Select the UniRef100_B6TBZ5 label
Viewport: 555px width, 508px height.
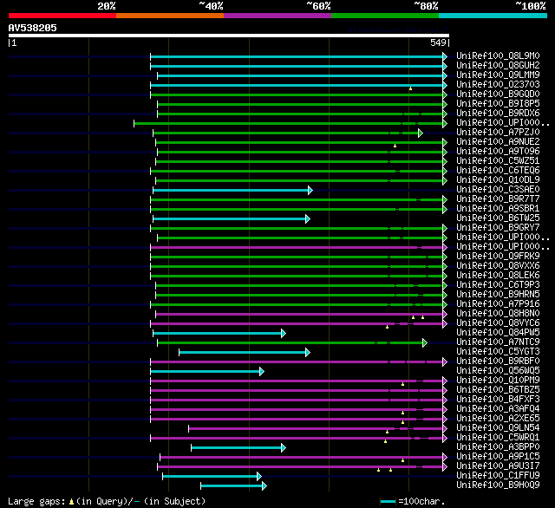click(x=498, y=390)
